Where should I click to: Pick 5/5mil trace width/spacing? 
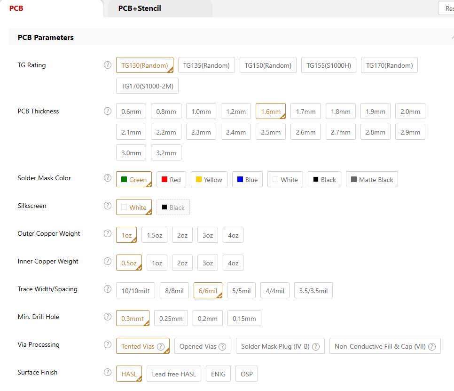(242, 290)
